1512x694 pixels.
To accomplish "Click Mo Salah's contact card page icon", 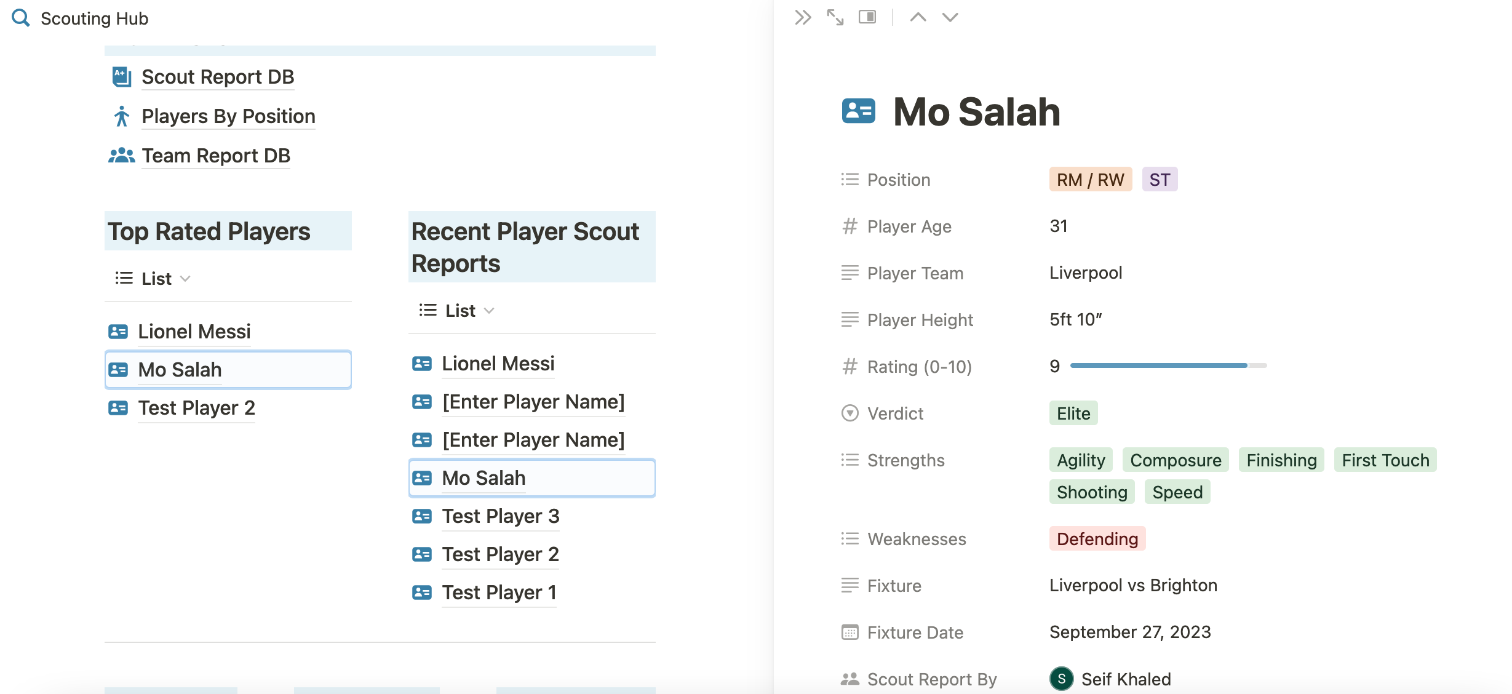I will tap(859, 111).
